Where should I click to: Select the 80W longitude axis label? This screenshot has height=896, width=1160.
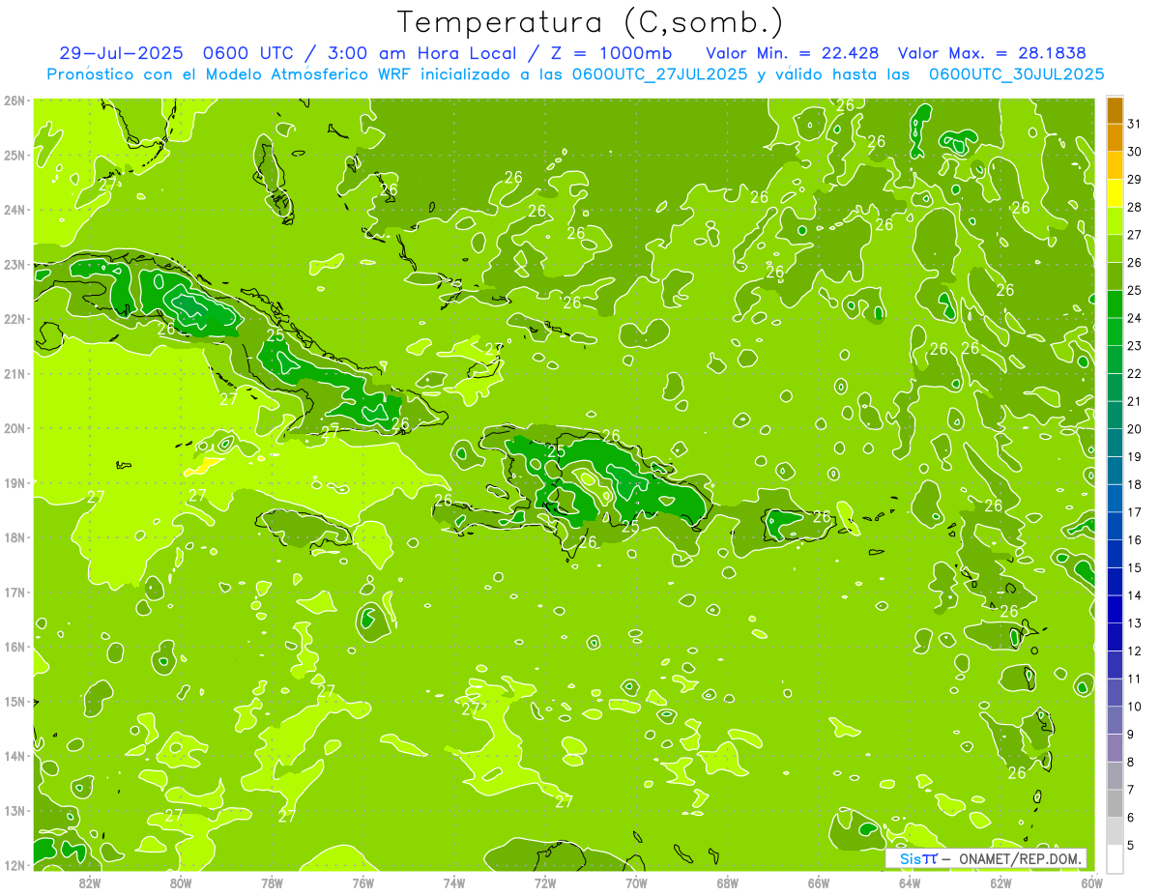(181, 882)
